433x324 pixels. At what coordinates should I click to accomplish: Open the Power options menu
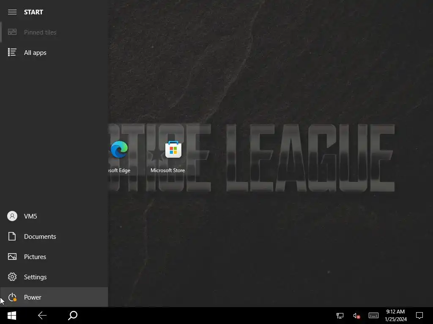click(54, 297)
